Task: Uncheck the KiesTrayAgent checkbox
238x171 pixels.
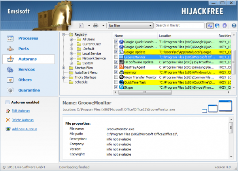Action: click(116, 67)
